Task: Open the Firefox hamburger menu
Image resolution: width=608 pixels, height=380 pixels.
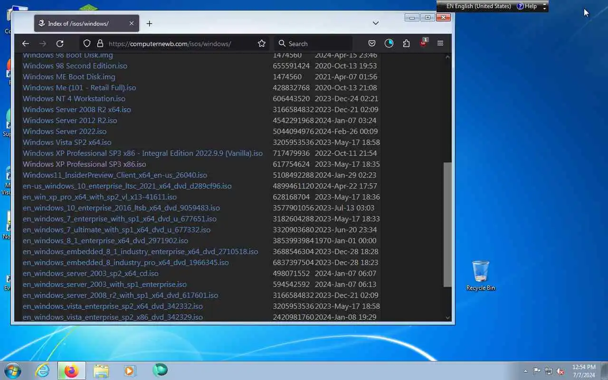Action: tap(440, 44)
